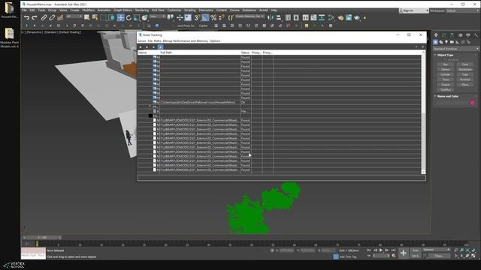Click the Pyramid primitive button
The image size is (481, 270).
(x=465, y=79)
